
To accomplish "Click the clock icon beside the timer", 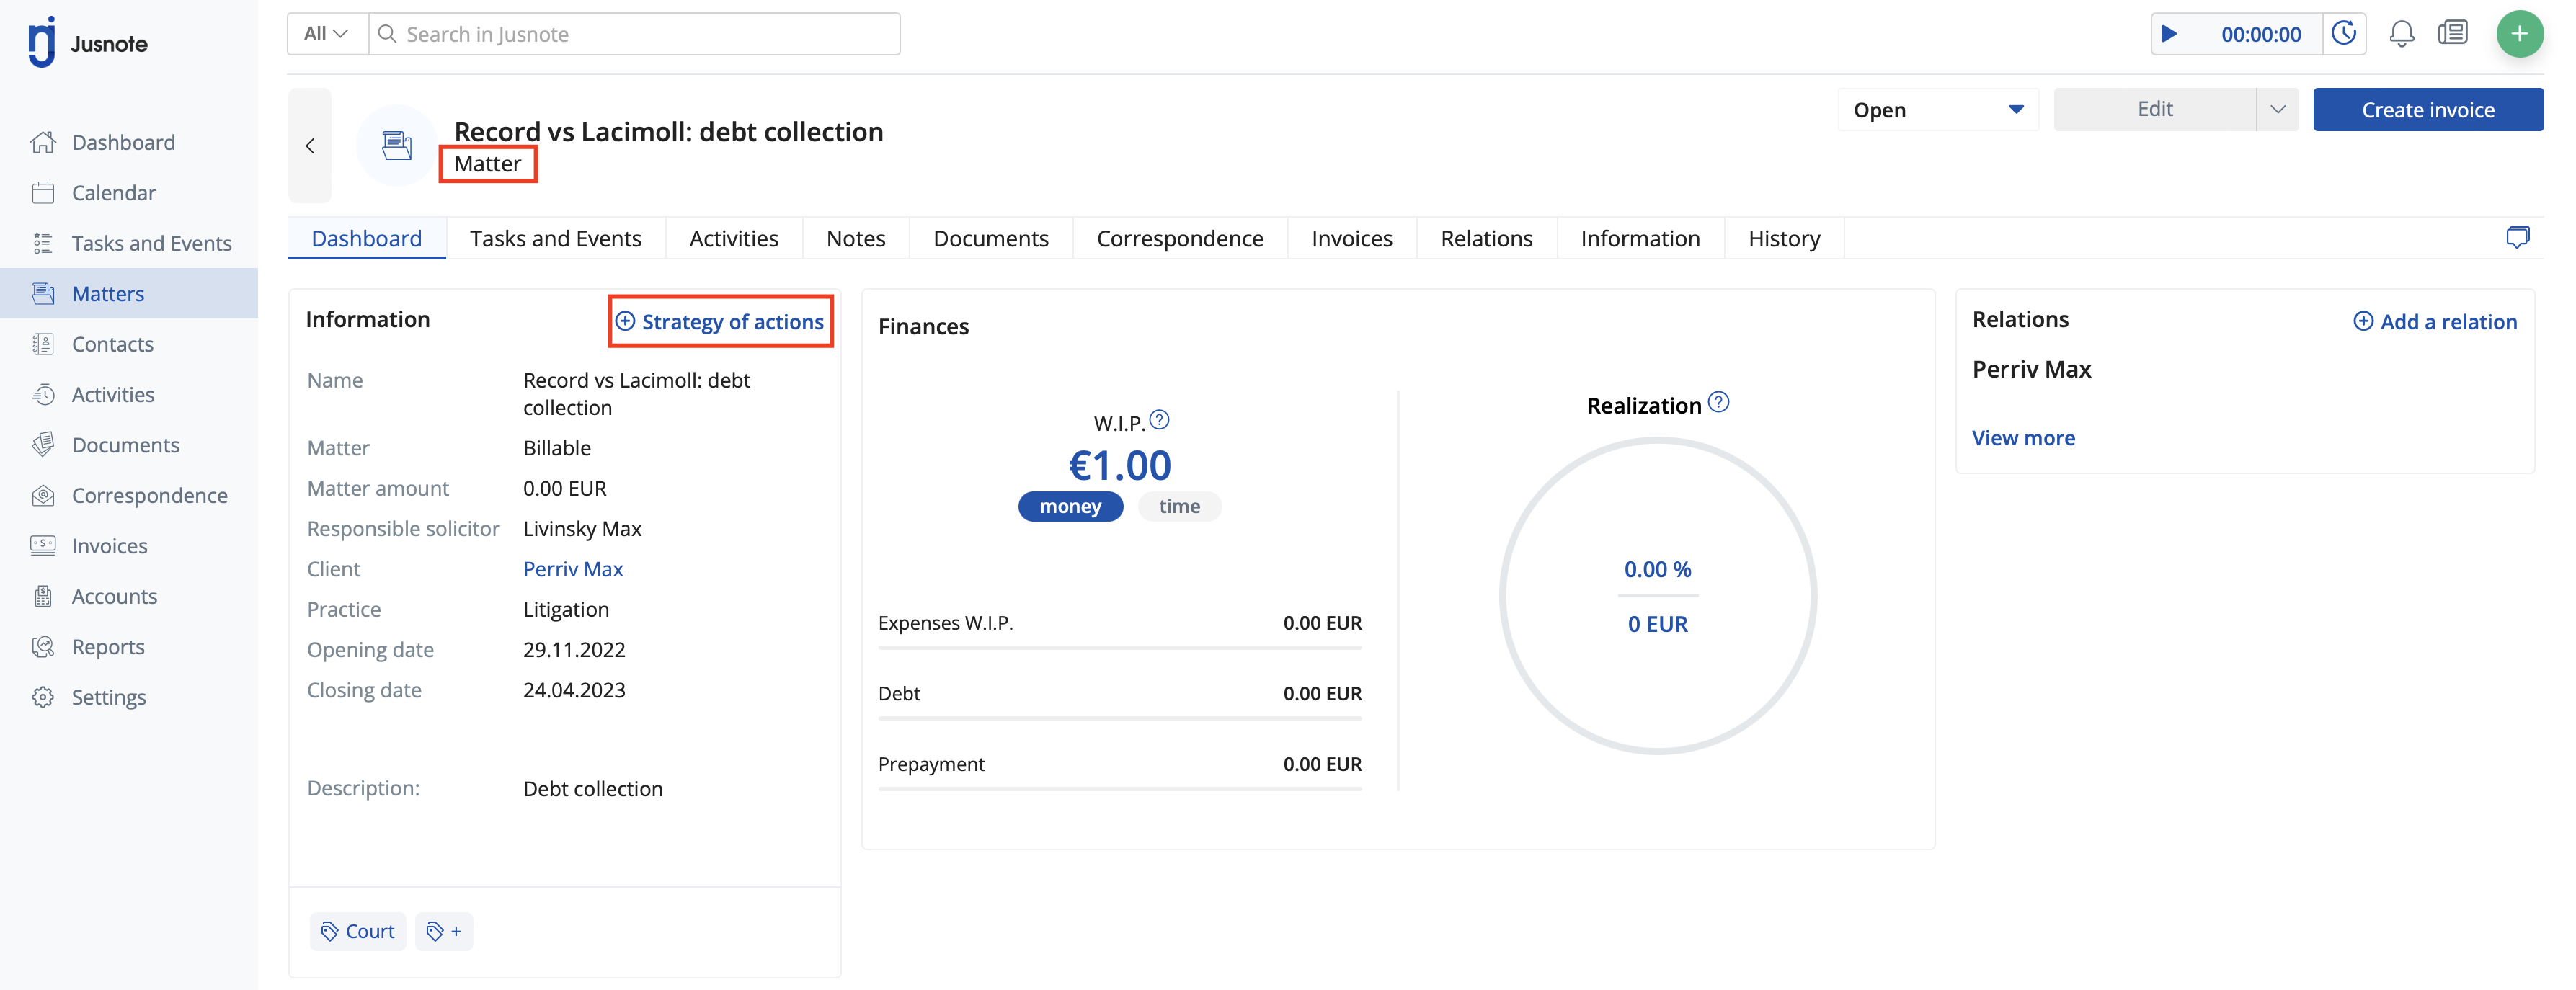I will (x=2344, y=34).
